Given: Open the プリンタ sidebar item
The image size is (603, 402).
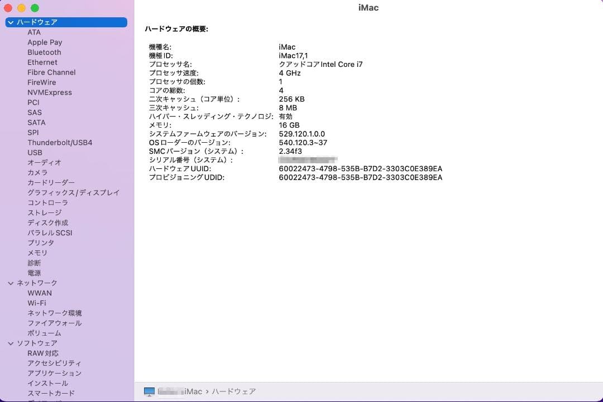Looking at the screenshot, I should click(41, 243).
